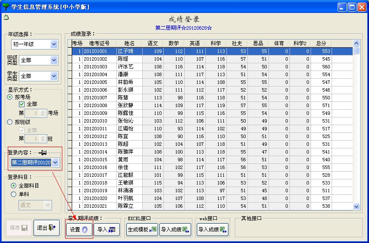The image size is (369, 243).
Task: Click the 思品 column header
Action: click(x=258, y=43)
